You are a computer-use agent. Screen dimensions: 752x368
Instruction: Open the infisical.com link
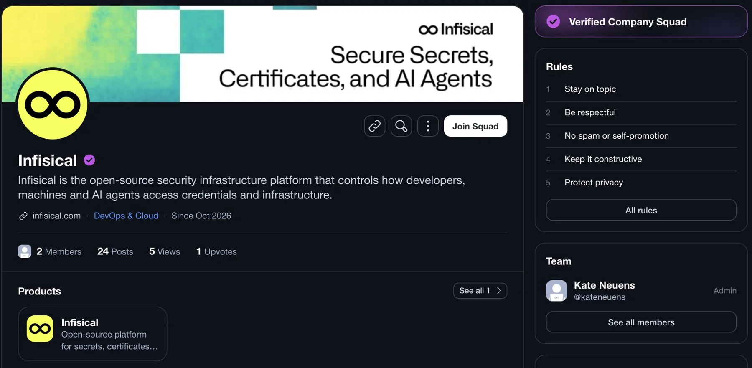pos(56,216)
